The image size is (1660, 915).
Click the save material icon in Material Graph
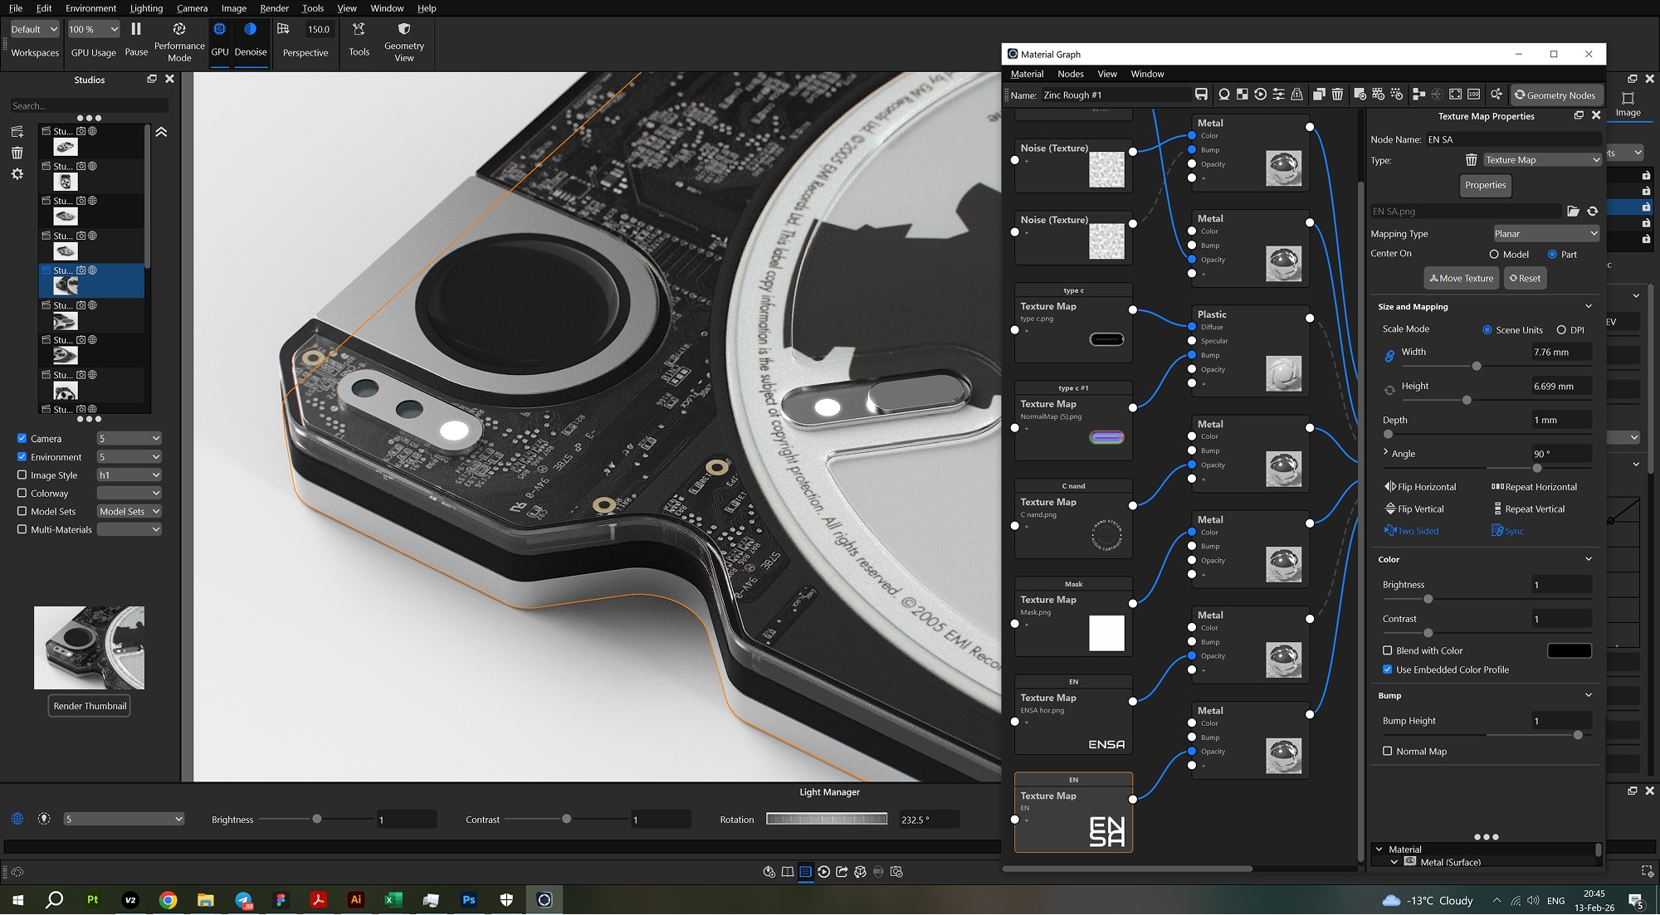coord(1201,95)
